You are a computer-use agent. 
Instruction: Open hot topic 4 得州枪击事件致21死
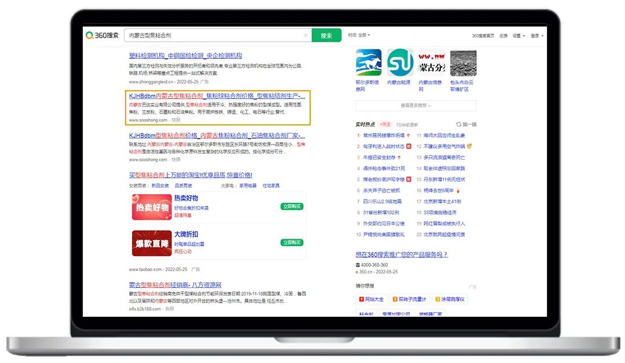click(384, 169)
